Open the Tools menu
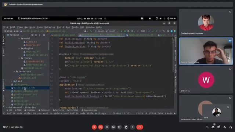Viewport: 235px width, 132px height. 75,27
